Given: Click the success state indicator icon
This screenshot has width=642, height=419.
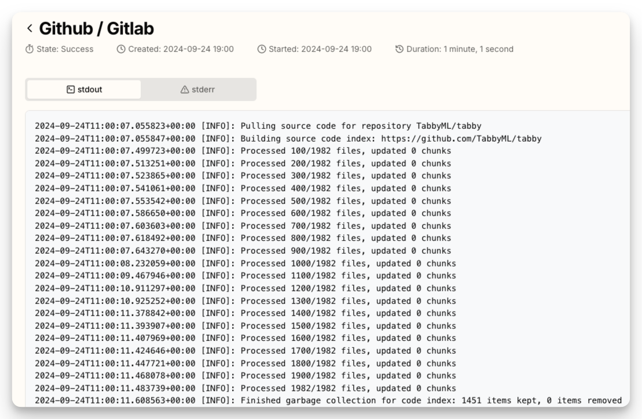Looking at the screenshot, I should click(x=30, y=49).
